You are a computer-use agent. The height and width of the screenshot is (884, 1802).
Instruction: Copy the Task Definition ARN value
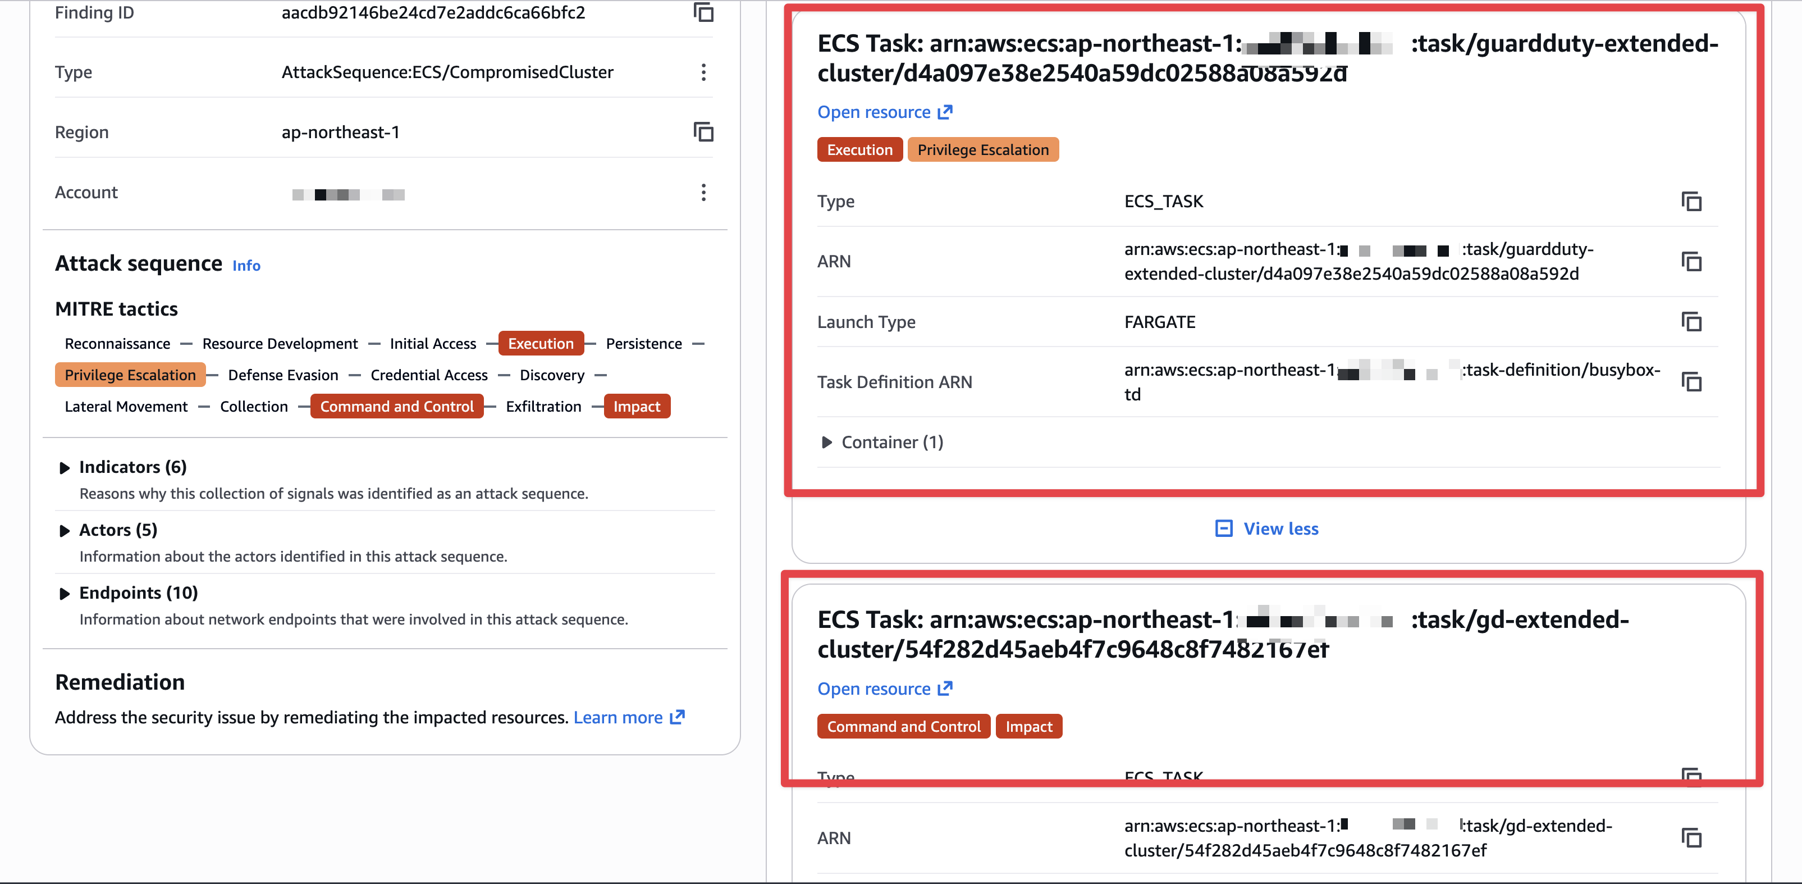coord(1691,382)
